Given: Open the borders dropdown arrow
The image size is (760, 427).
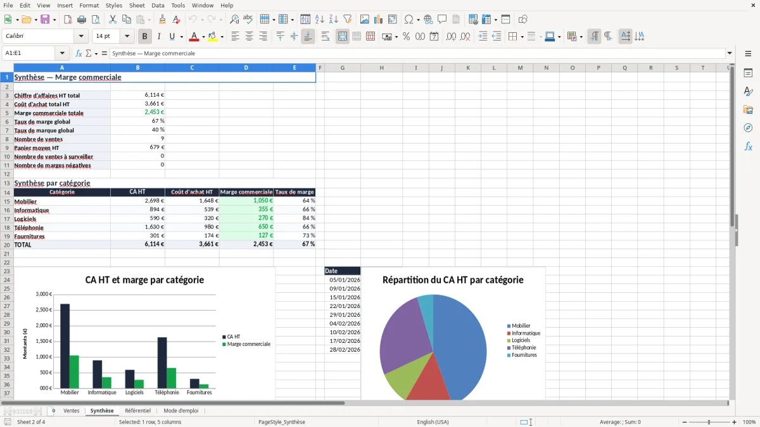Looking at the screenshot, I should pos(522,37).
